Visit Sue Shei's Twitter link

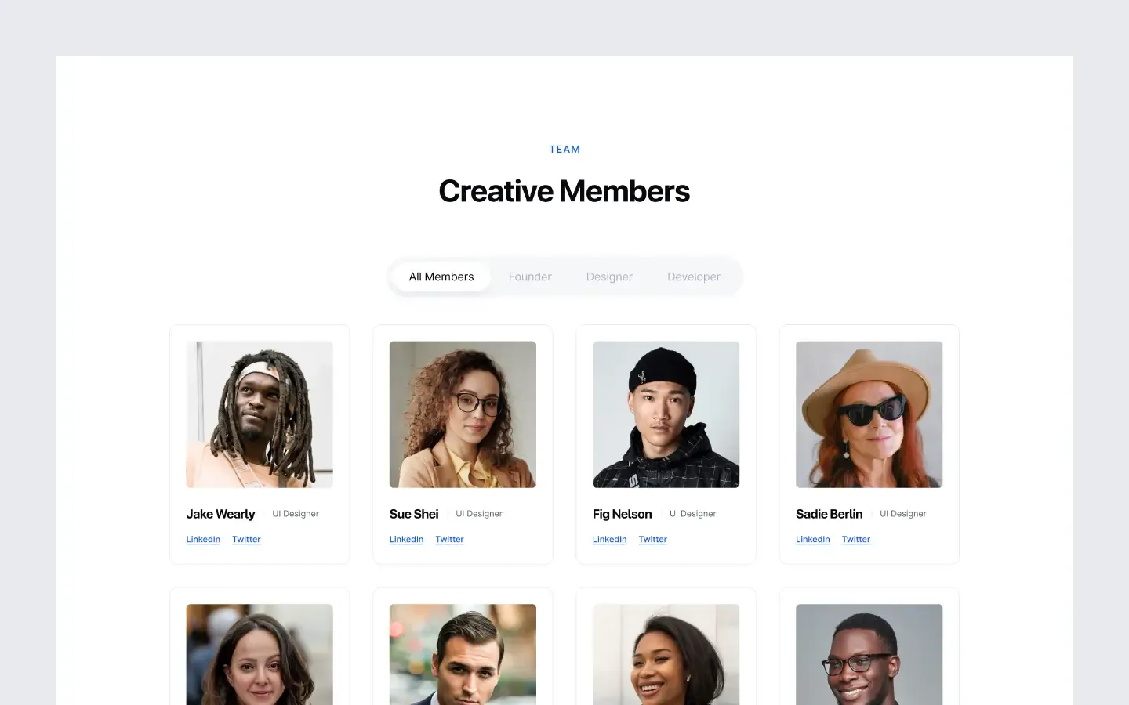pos(449,539)
